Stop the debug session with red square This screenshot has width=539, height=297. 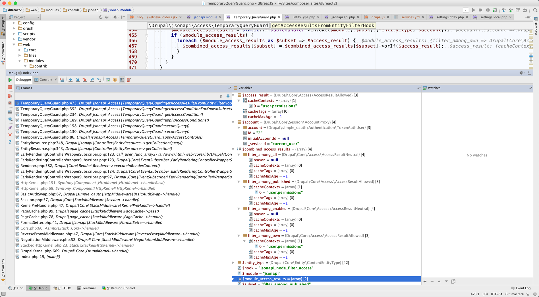(x=10, y=87)
